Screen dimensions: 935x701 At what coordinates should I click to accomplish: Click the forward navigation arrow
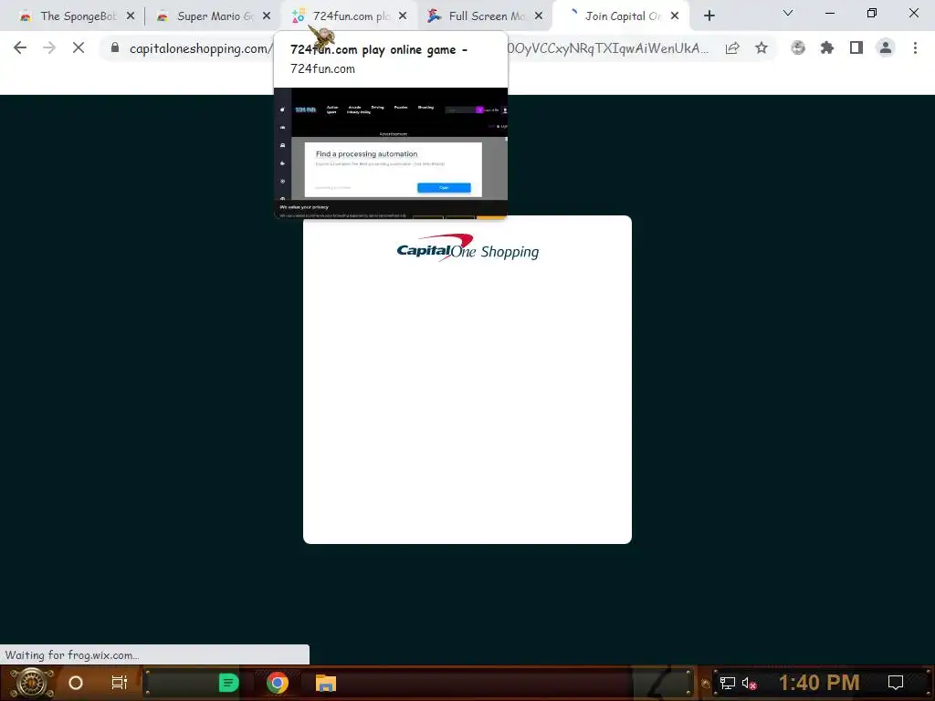pos(49,48)
